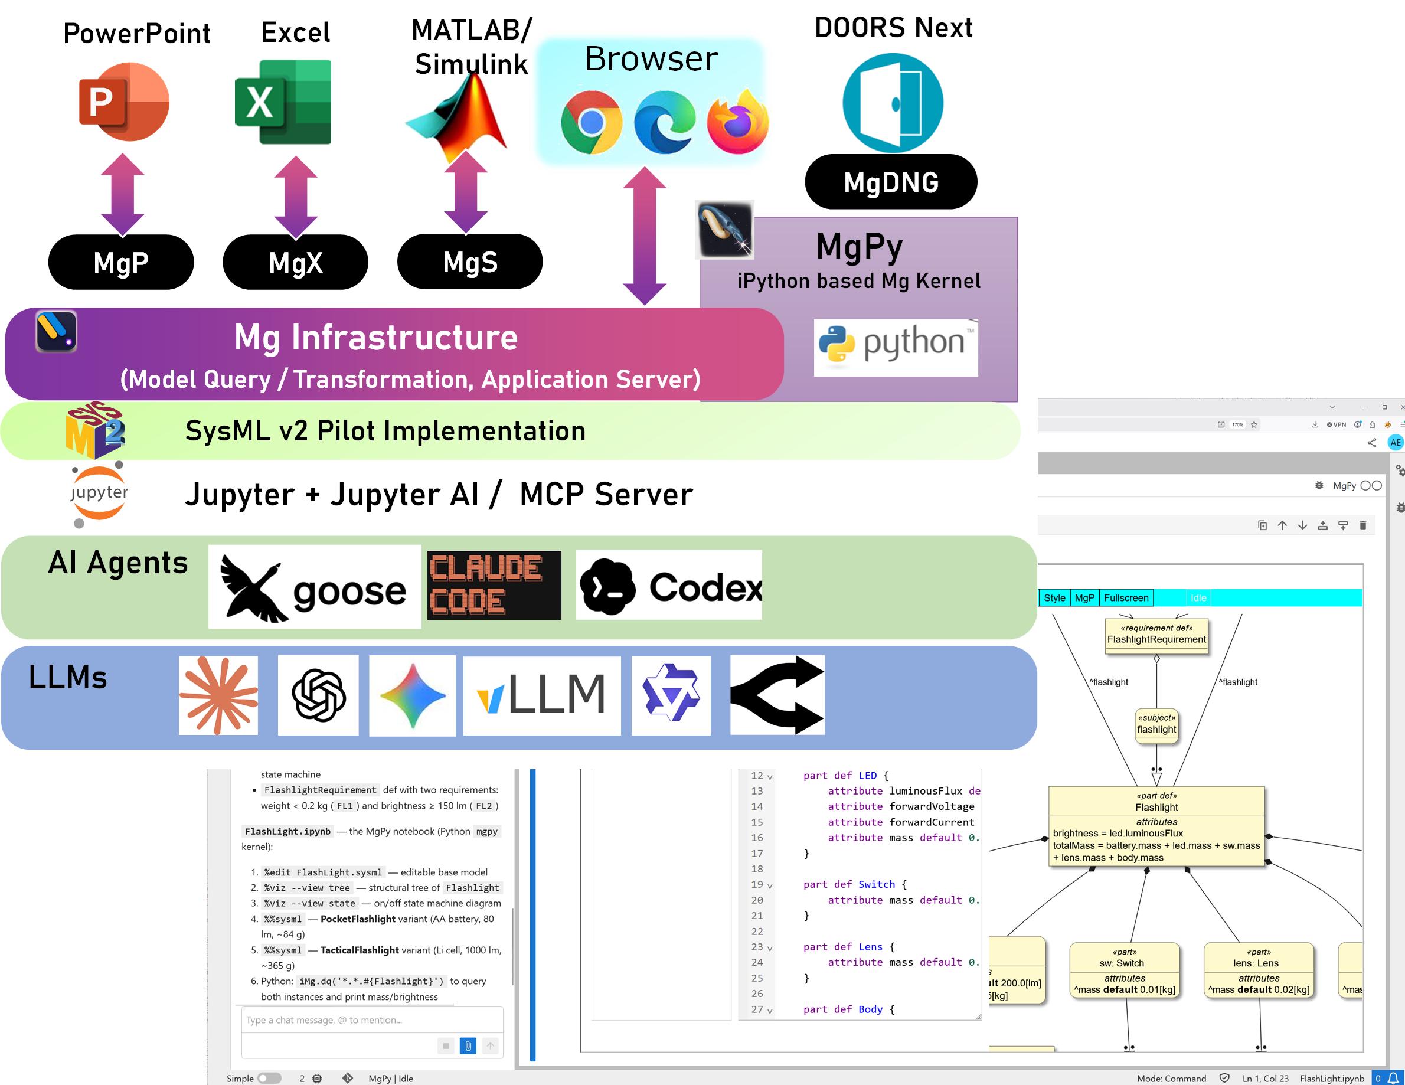
Task: Click the VPN button in the browser toolbar
Action: tap(1336, 424)
